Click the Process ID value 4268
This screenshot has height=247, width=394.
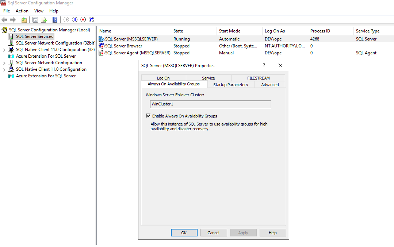tap(315, 39)
